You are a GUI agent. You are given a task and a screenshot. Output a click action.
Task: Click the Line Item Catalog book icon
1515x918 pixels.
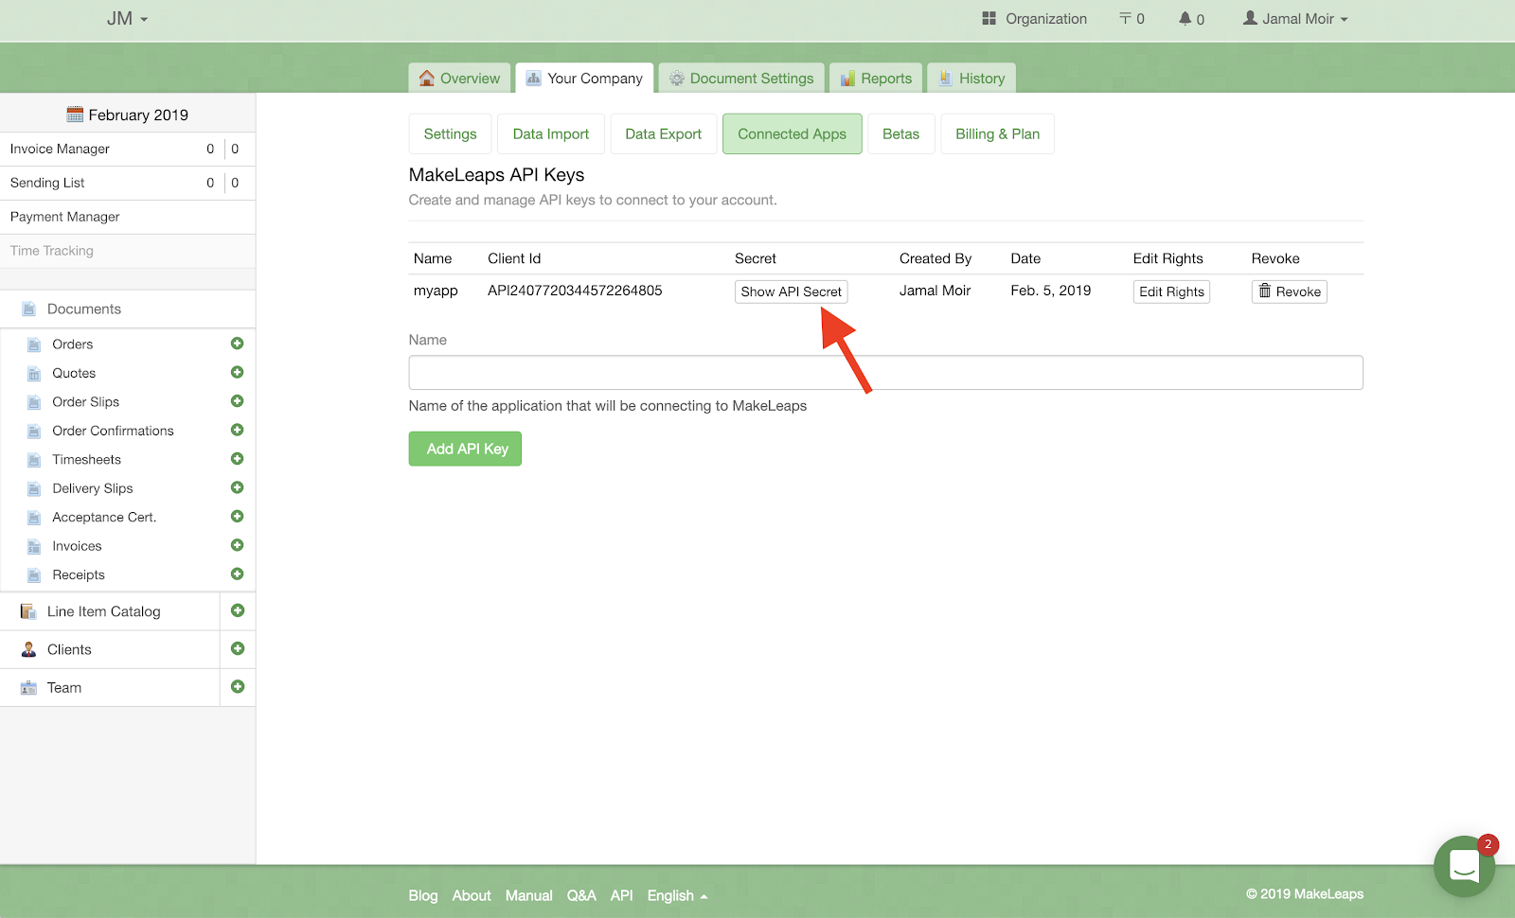(x=28, y=611)
